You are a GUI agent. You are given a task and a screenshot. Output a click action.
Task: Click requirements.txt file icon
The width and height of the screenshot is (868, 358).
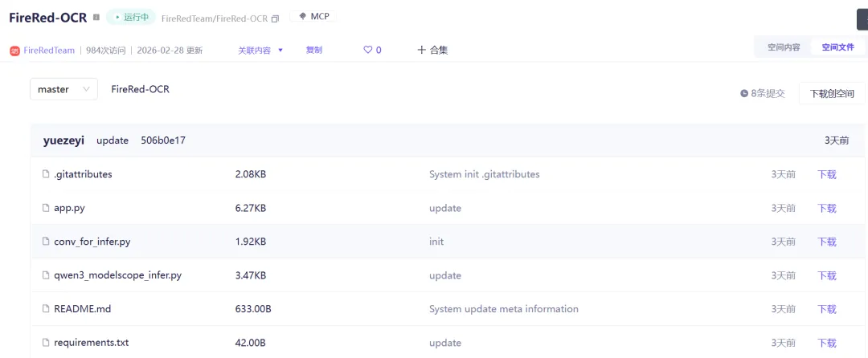[x=47, y=343]
